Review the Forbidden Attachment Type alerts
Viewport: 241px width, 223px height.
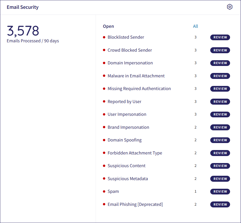(220, 153)
